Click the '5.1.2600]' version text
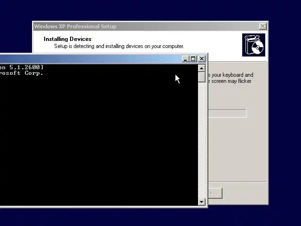 [x=26, y=67]
